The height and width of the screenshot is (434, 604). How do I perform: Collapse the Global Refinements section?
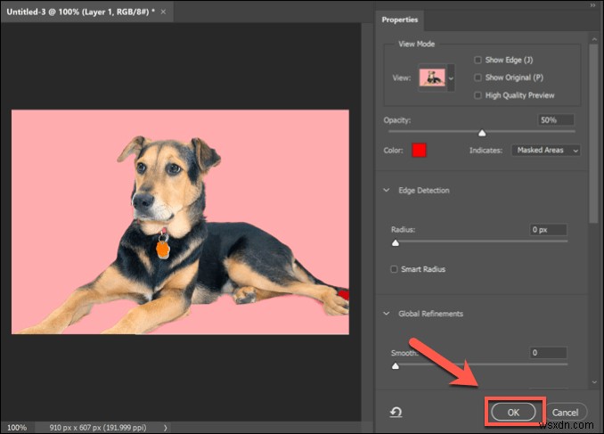387,314
